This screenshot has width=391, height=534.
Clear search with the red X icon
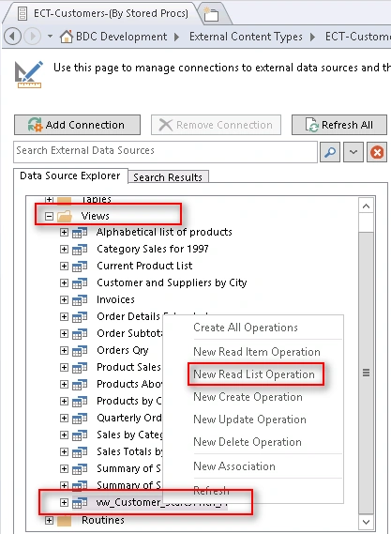coord(377,152)
